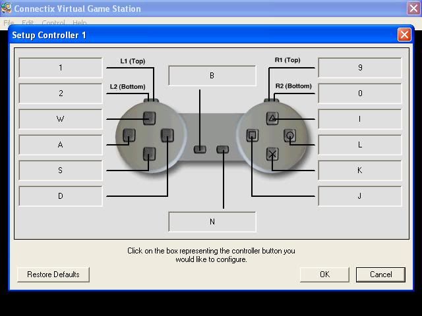
Task: Click the L2 mapping box labeled 2
Action: tap(61, 93)
